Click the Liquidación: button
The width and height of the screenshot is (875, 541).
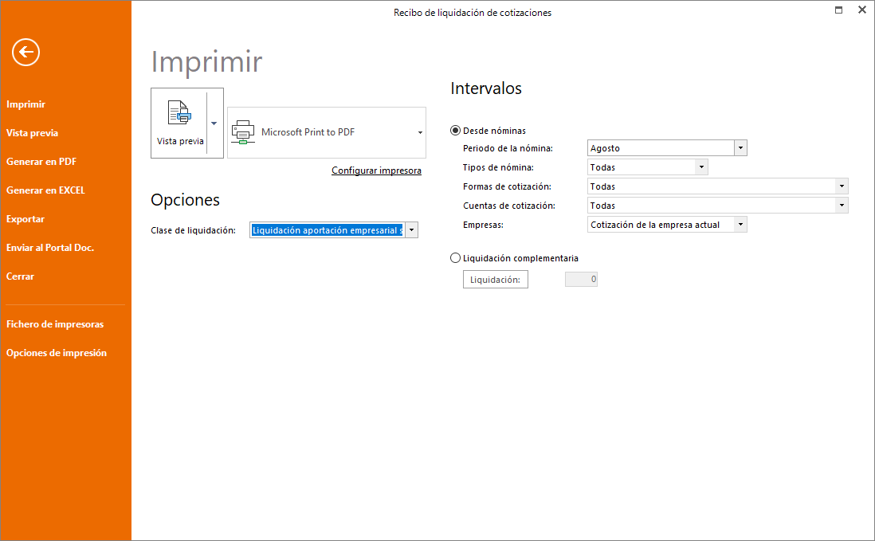496,280
